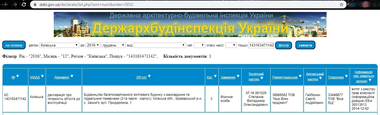380x115 pixels.
Task: Click sort arrow next to 'Замовник' header
Action: 238,76
